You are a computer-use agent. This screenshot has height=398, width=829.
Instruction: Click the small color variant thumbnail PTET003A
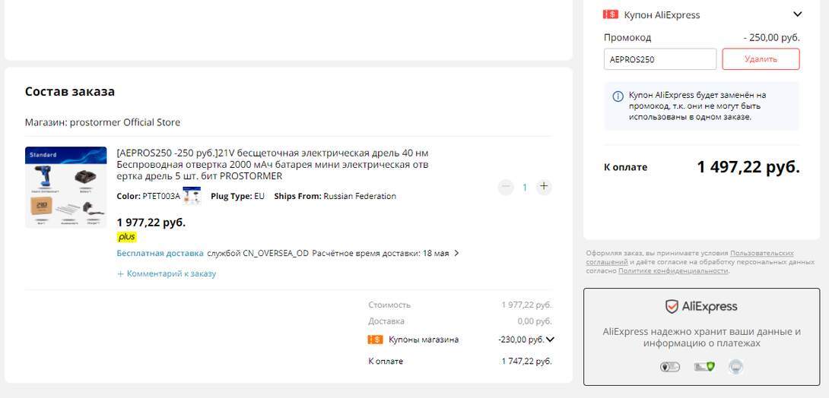[192, 195]
